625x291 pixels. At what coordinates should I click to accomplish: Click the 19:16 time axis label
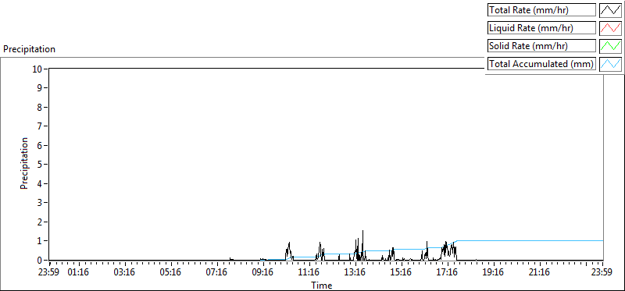tap(493, 273)
